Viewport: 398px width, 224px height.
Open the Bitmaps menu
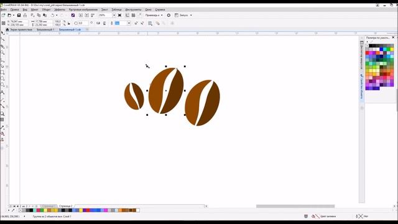tap(83, 10)
